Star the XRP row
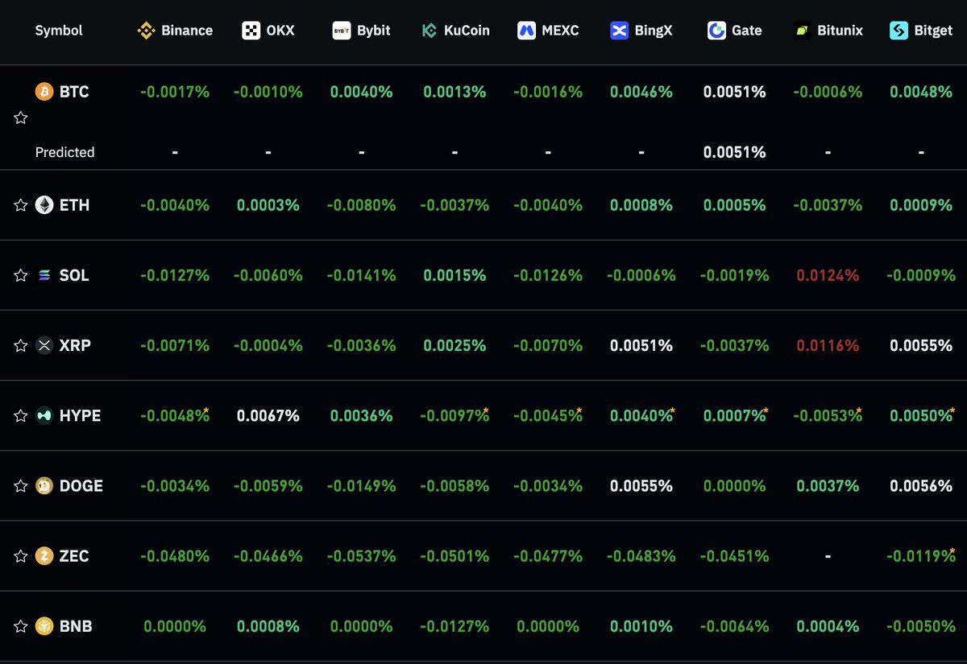Screen dimensions: 967x664 pyautogui.click(x=21, y=345)
